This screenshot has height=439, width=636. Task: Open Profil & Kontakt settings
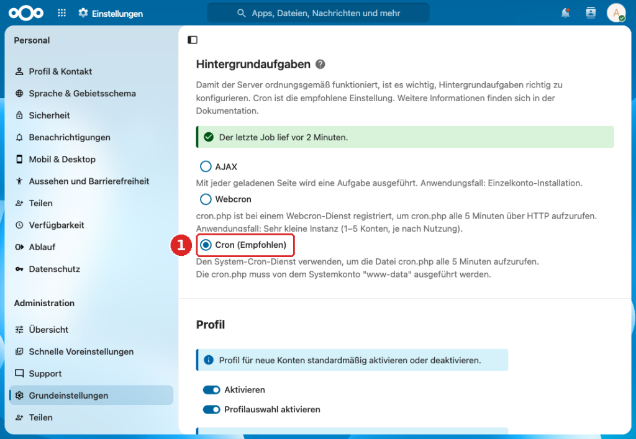tap(92, 71)
